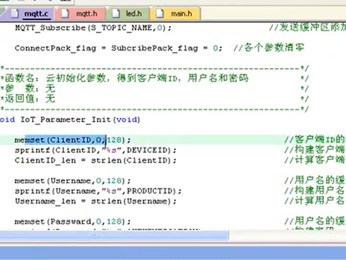Switch to the mqtt.h tab

point(86,14)
